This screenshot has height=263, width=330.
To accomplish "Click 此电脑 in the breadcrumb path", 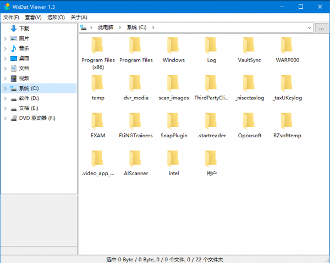I will [x=106, y=27].
